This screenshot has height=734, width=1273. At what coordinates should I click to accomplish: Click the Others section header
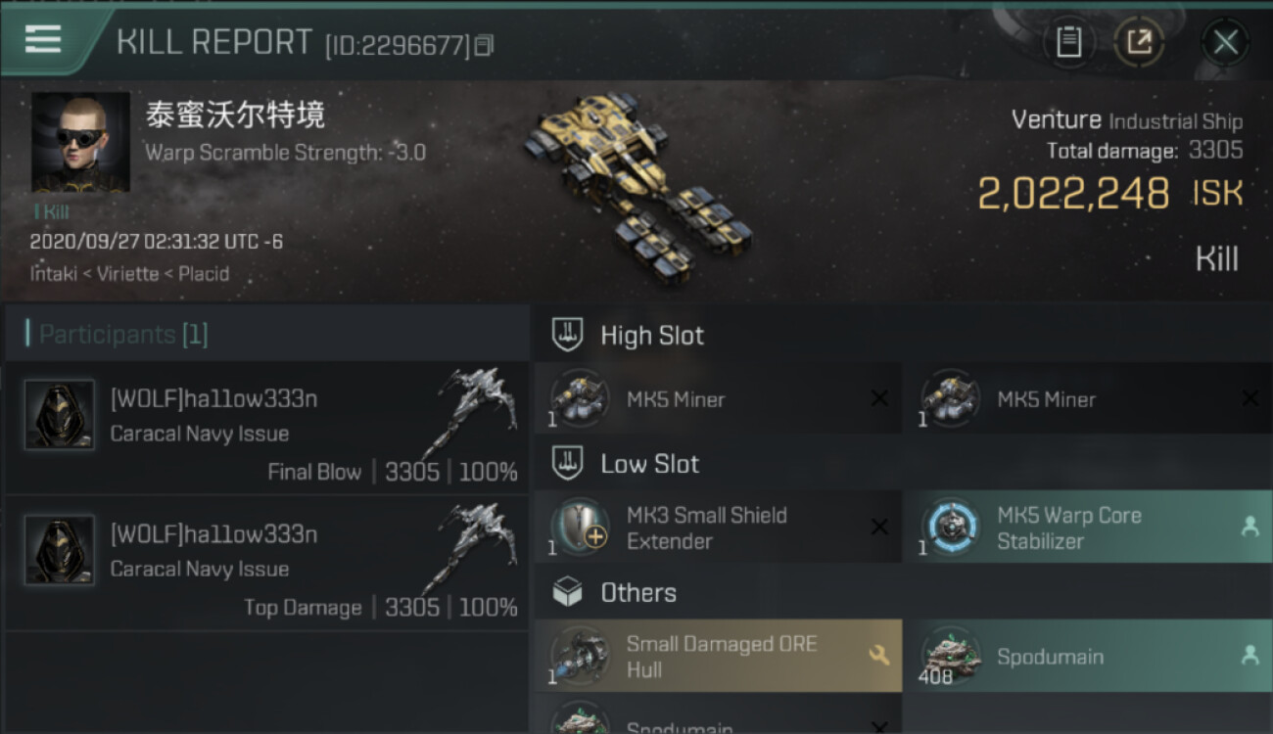[637, 592]
